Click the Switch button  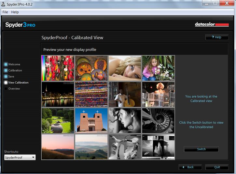click(x=201, y=149)
